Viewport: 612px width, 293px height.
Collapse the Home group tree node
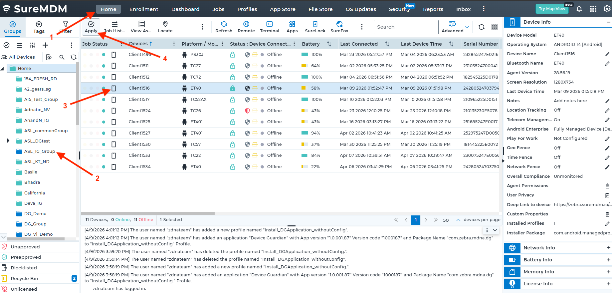[x=3, y=69]
